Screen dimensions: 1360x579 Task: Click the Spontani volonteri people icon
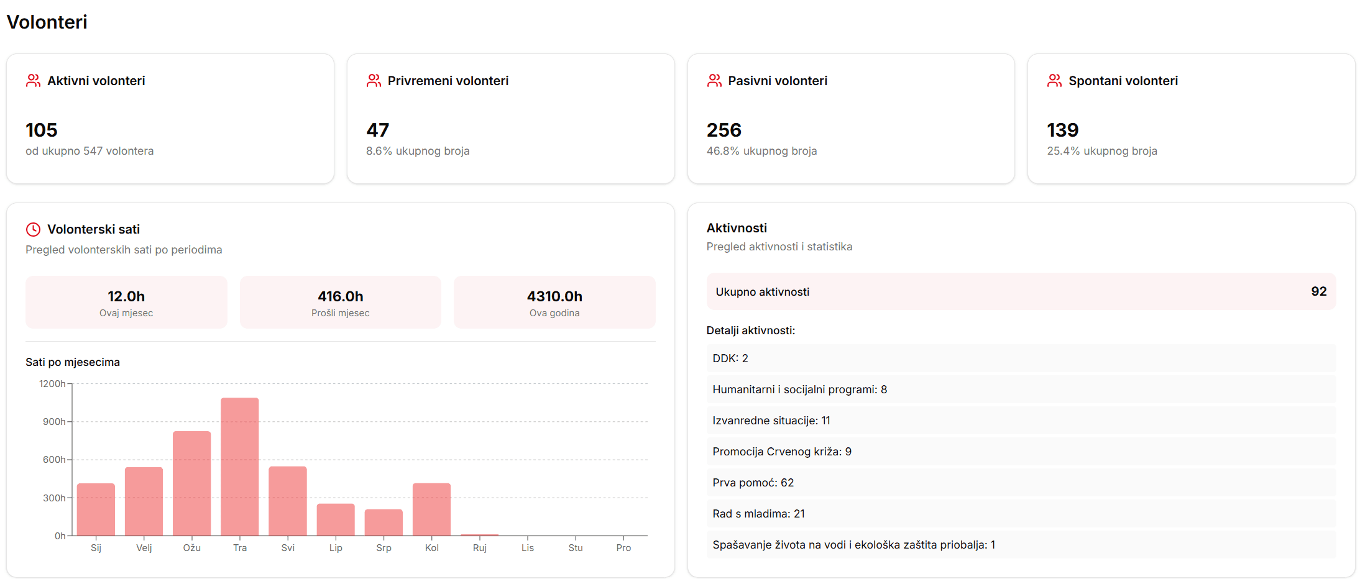(x=1054, y=81)
